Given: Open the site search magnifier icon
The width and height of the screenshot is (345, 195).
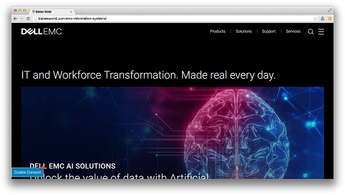Looking at the screenshot, I should (310, 32).
